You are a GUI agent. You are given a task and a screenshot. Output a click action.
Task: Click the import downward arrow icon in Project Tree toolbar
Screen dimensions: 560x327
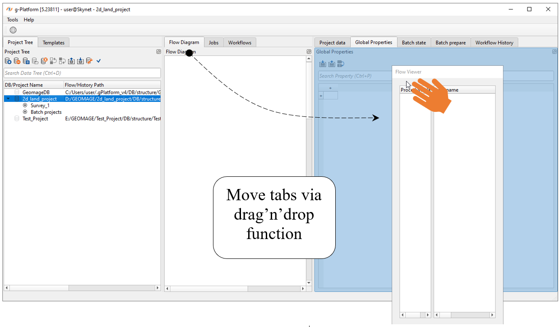80,61
